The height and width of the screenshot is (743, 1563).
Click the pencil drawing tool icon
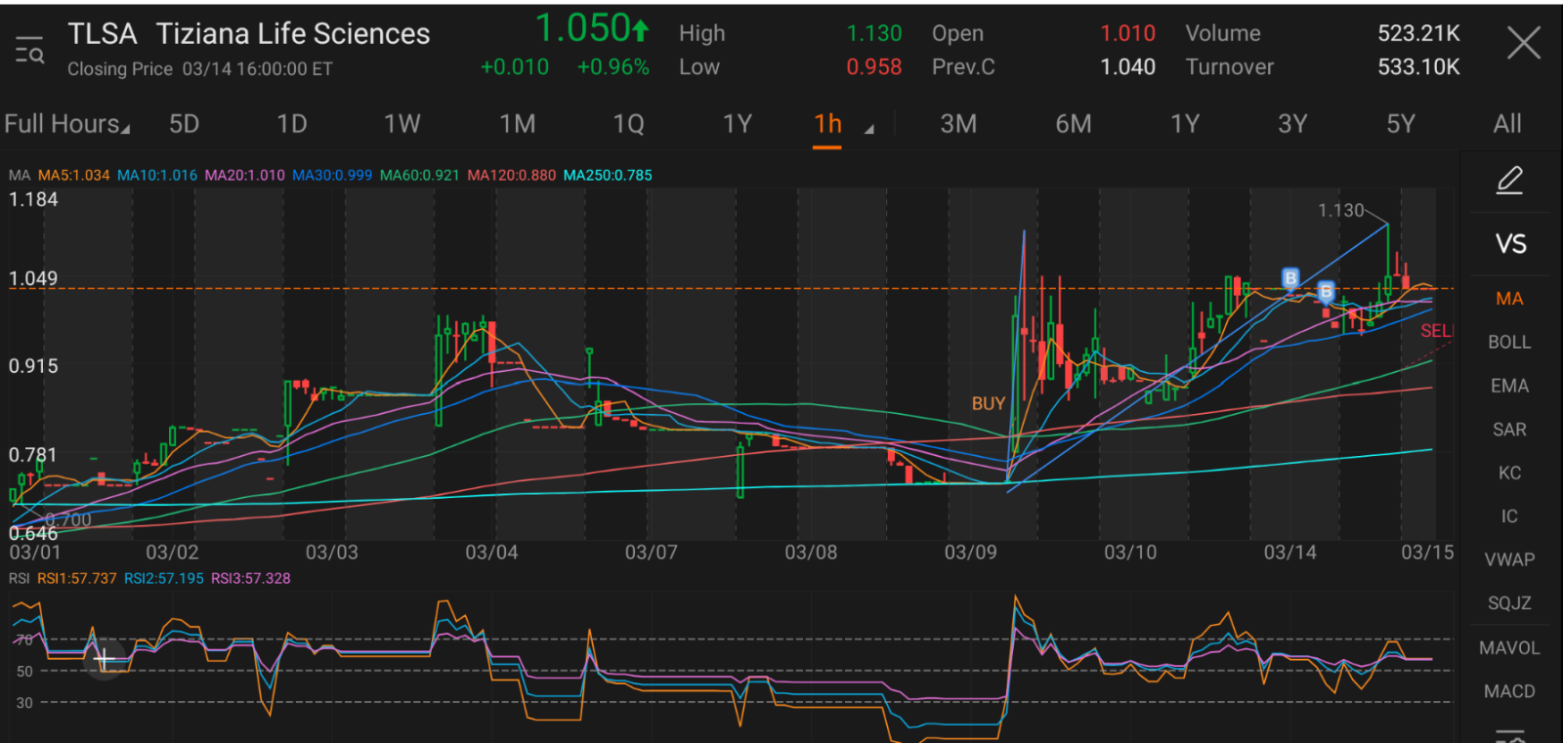click(x=1509, y=181)
